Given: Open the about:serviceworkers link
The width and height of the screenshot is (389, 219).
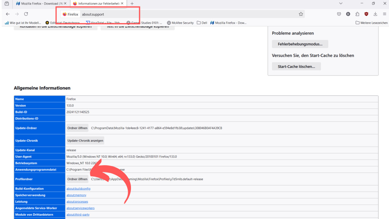Looking at the screenshot, I should point(80,208).
